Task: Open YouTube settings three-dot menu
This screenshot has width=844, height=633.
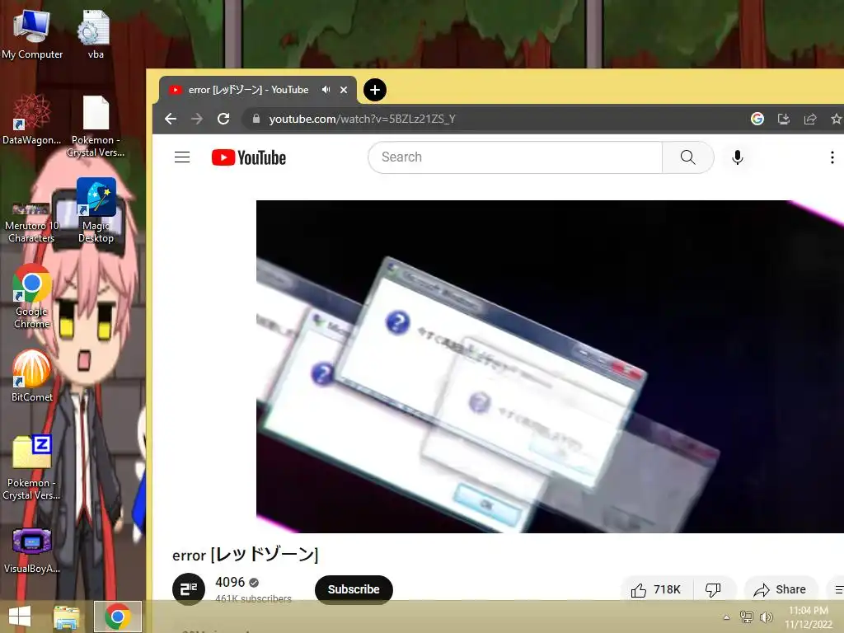Action: pos(832,157)
